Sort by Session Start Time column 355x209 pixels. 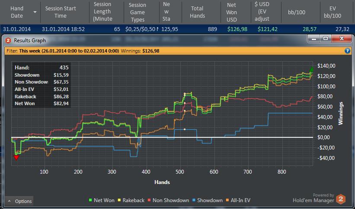pos(61,12)
